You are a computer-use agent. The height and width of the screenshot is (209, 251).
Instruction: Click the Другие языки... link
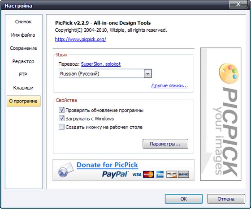click(x=170, y=85)
